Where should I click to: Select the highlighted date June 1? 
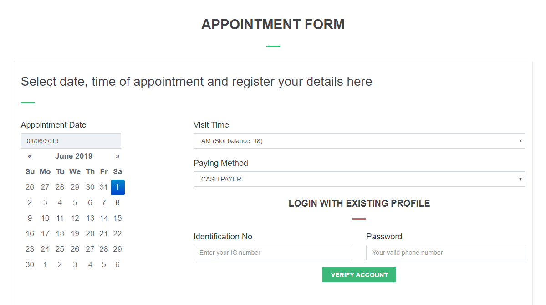tap(117, 187)
